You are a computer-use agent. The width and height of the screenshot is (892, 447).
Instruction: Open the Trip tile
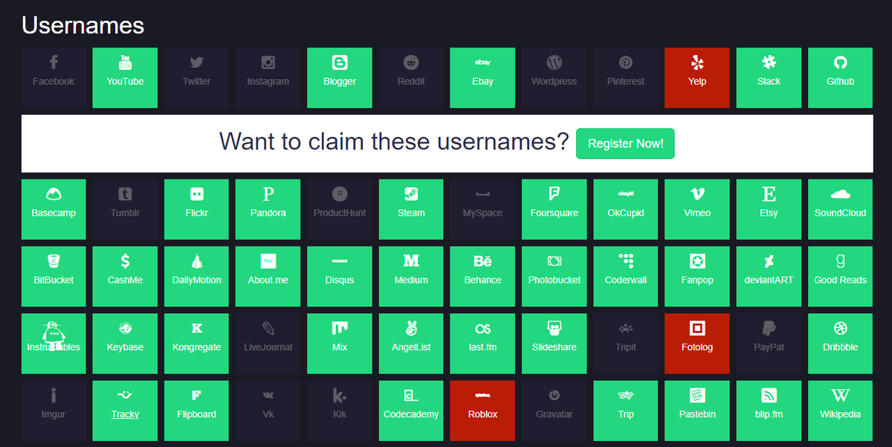coord(626,411)
